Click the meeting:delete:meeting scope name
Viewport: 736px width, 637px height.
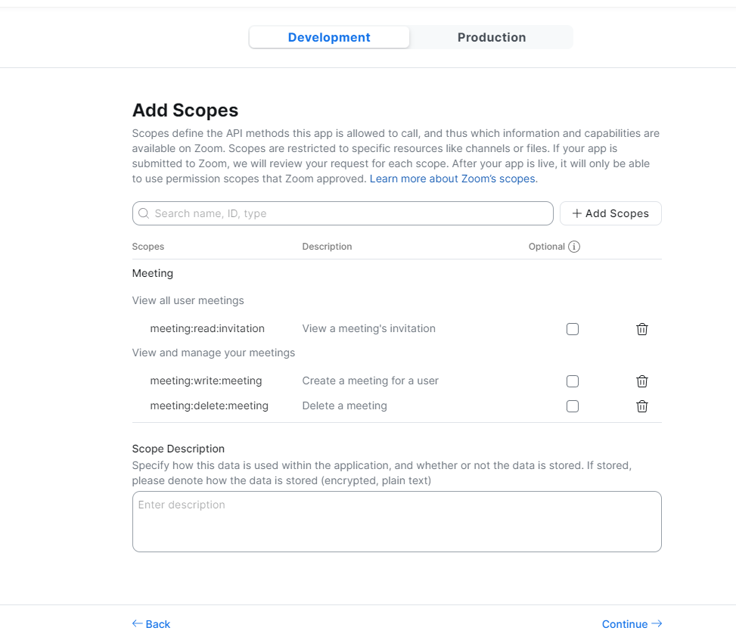(209, 406)
